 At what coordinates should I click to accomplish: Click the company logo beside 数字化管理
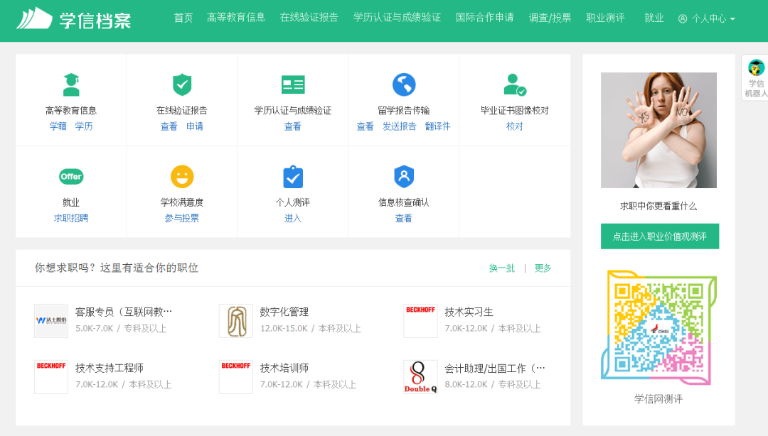tap(235, 321)
